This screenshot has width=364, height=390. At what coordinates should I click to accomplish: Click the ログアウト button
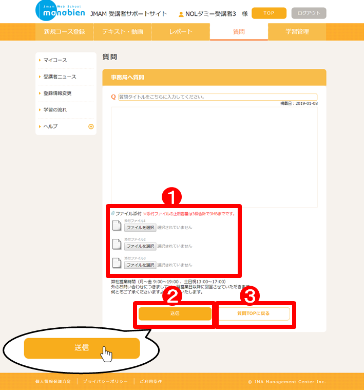point(308,13)
